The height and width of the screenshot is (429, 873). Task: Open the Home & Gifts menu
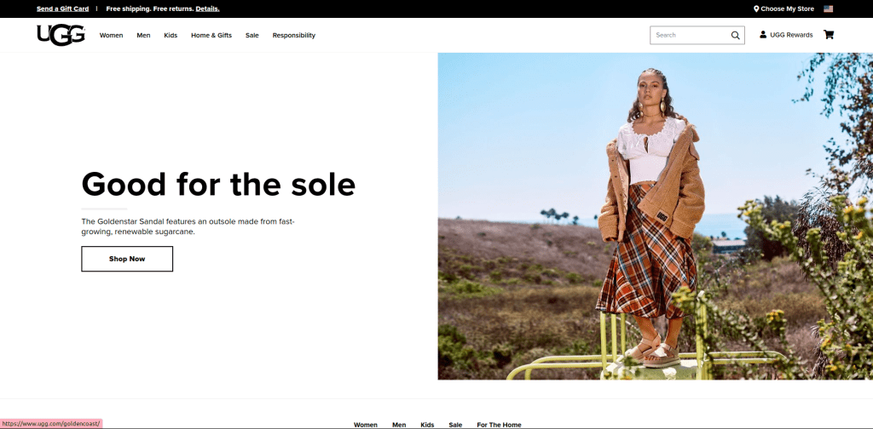pyautogui.click(x=211, y=35)
